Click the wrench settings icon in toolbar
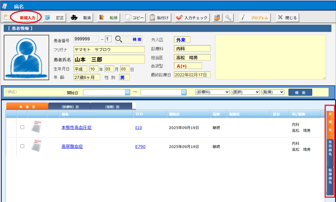 [228, 18]
